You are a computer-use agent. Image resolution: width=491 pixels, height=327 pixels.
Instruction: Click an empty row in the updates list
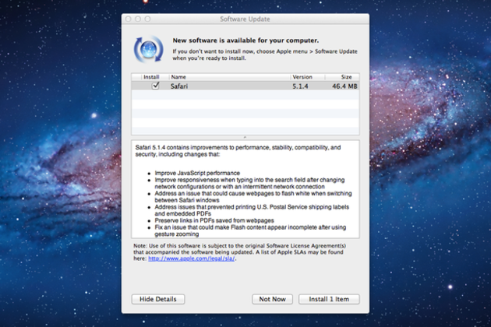245,113
